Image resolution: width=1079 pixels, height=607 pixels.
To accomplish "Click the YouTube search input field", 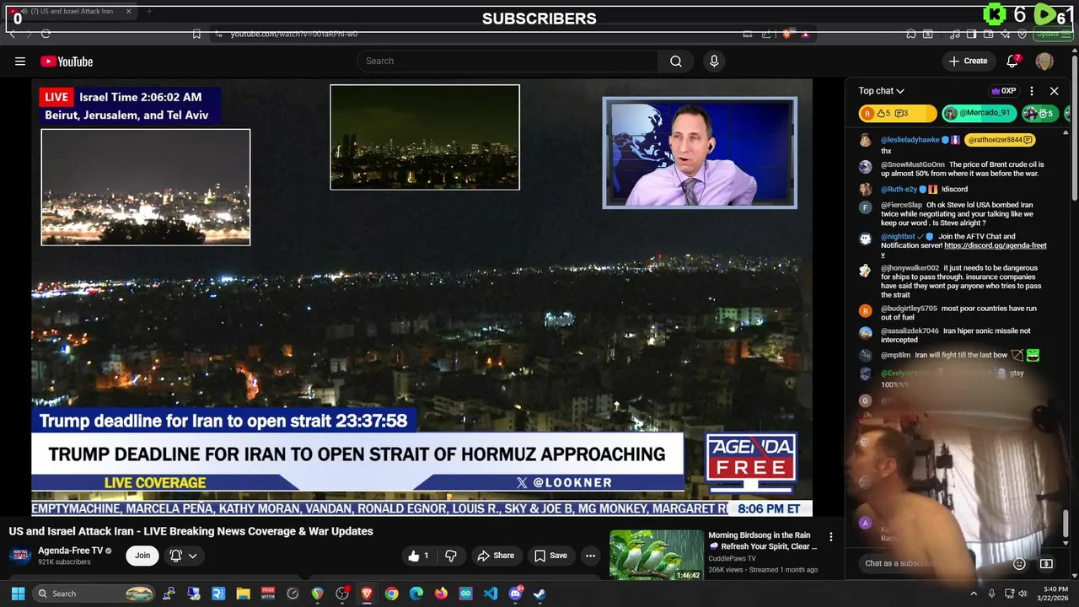I will pos(507,61).
